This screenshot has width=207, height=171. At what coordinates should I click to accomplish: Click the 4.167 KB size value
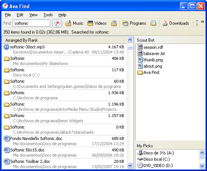[116, 47]
